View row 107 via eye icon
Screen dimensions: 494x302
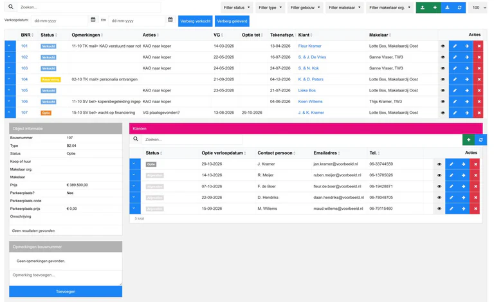click(x=443, y=113)
